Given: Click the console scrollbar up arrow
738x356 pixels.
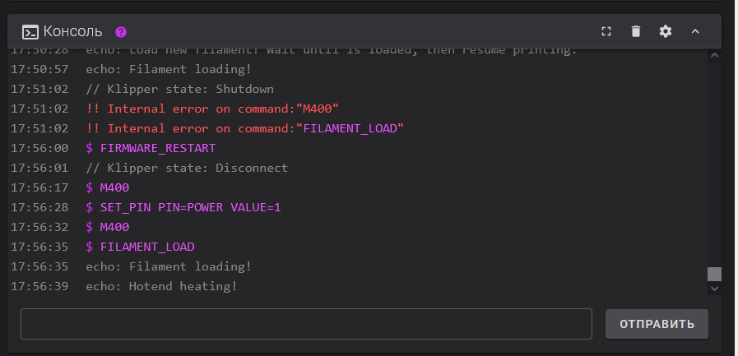Looking at the screenshot, I should [x=714, y=55].
